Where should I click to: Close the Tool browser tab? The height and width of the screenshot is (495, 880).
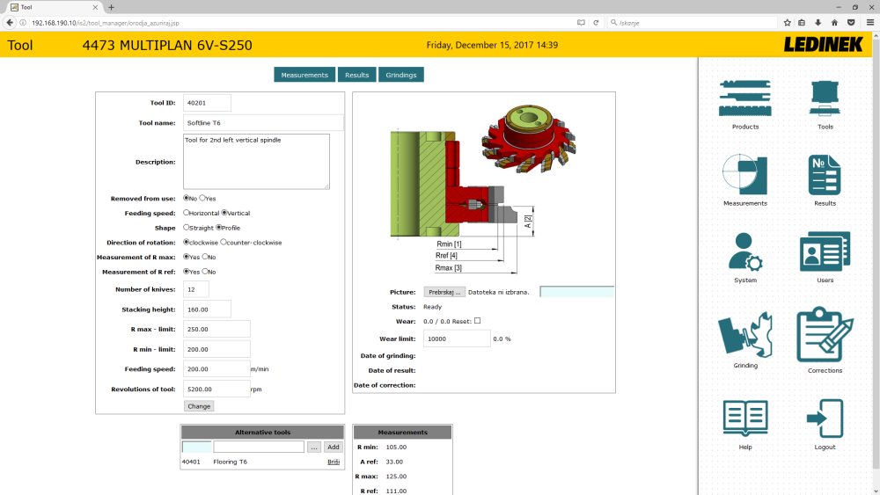click(95, 7)
